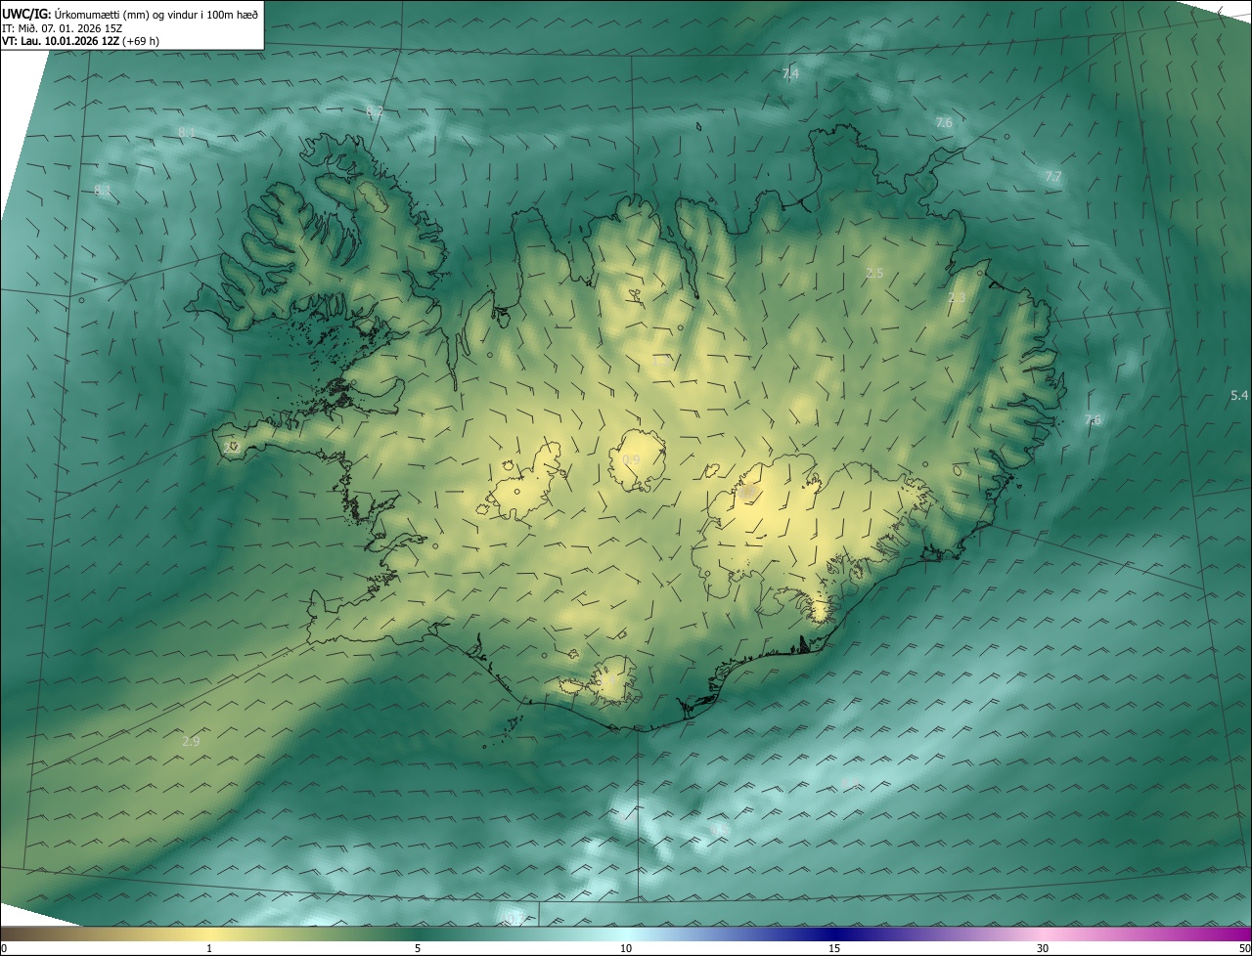The width and height of the screenshot is (1252, 956).
Task: Click the '5.4' value near the right edge
Action: coord(1239,396)
